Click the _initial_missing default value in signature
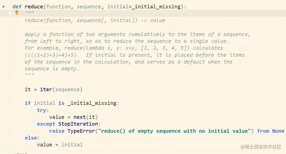This screenshot has height=154, width=286. click(x=156, y=7)
